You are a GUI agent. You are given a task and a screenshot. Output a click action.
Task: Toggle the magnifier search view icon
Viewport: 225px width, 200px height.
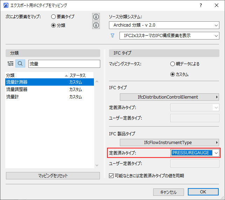pos(20,64)
